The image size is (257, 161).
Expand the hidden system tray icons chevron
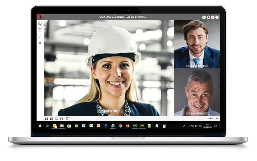[189, 126]
